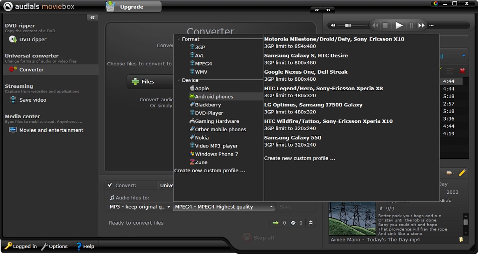Image resolution: width=478 pixels, height=254 pixels.
Task: Select Blackberry in the Device list
Action: [x=208, y=105]
